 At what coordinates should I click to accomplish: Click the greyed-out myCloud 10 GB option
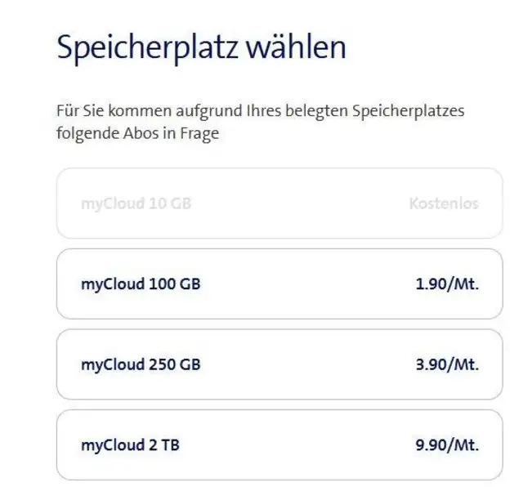279,203
